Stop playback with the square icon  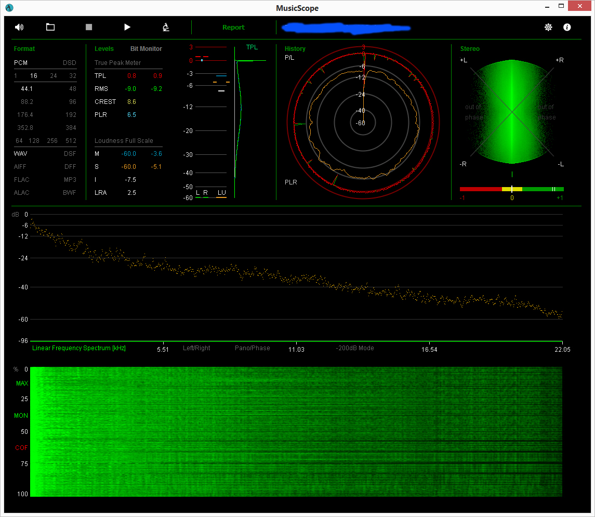(89, 28)
